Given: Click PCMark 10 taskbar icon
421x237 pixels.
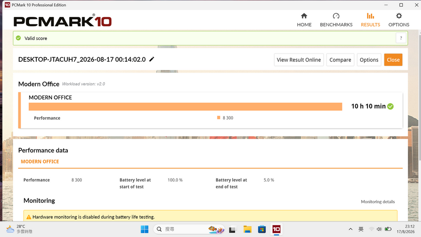Looking at the screenshot, I should pyautogui.click(x=276, y=229).
